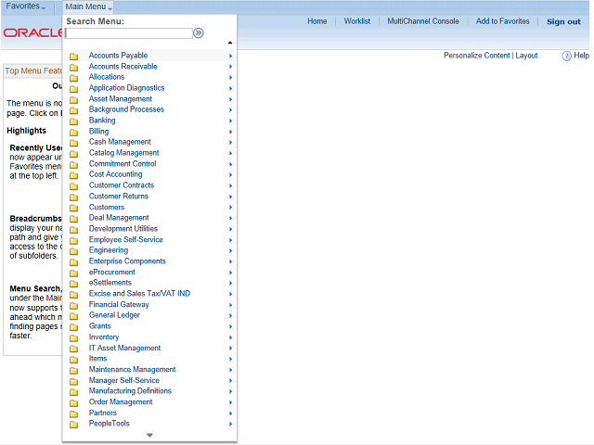Expand the Partners submenu arrow
Viewport: 594px width, 445px height.
click(230, 413)
